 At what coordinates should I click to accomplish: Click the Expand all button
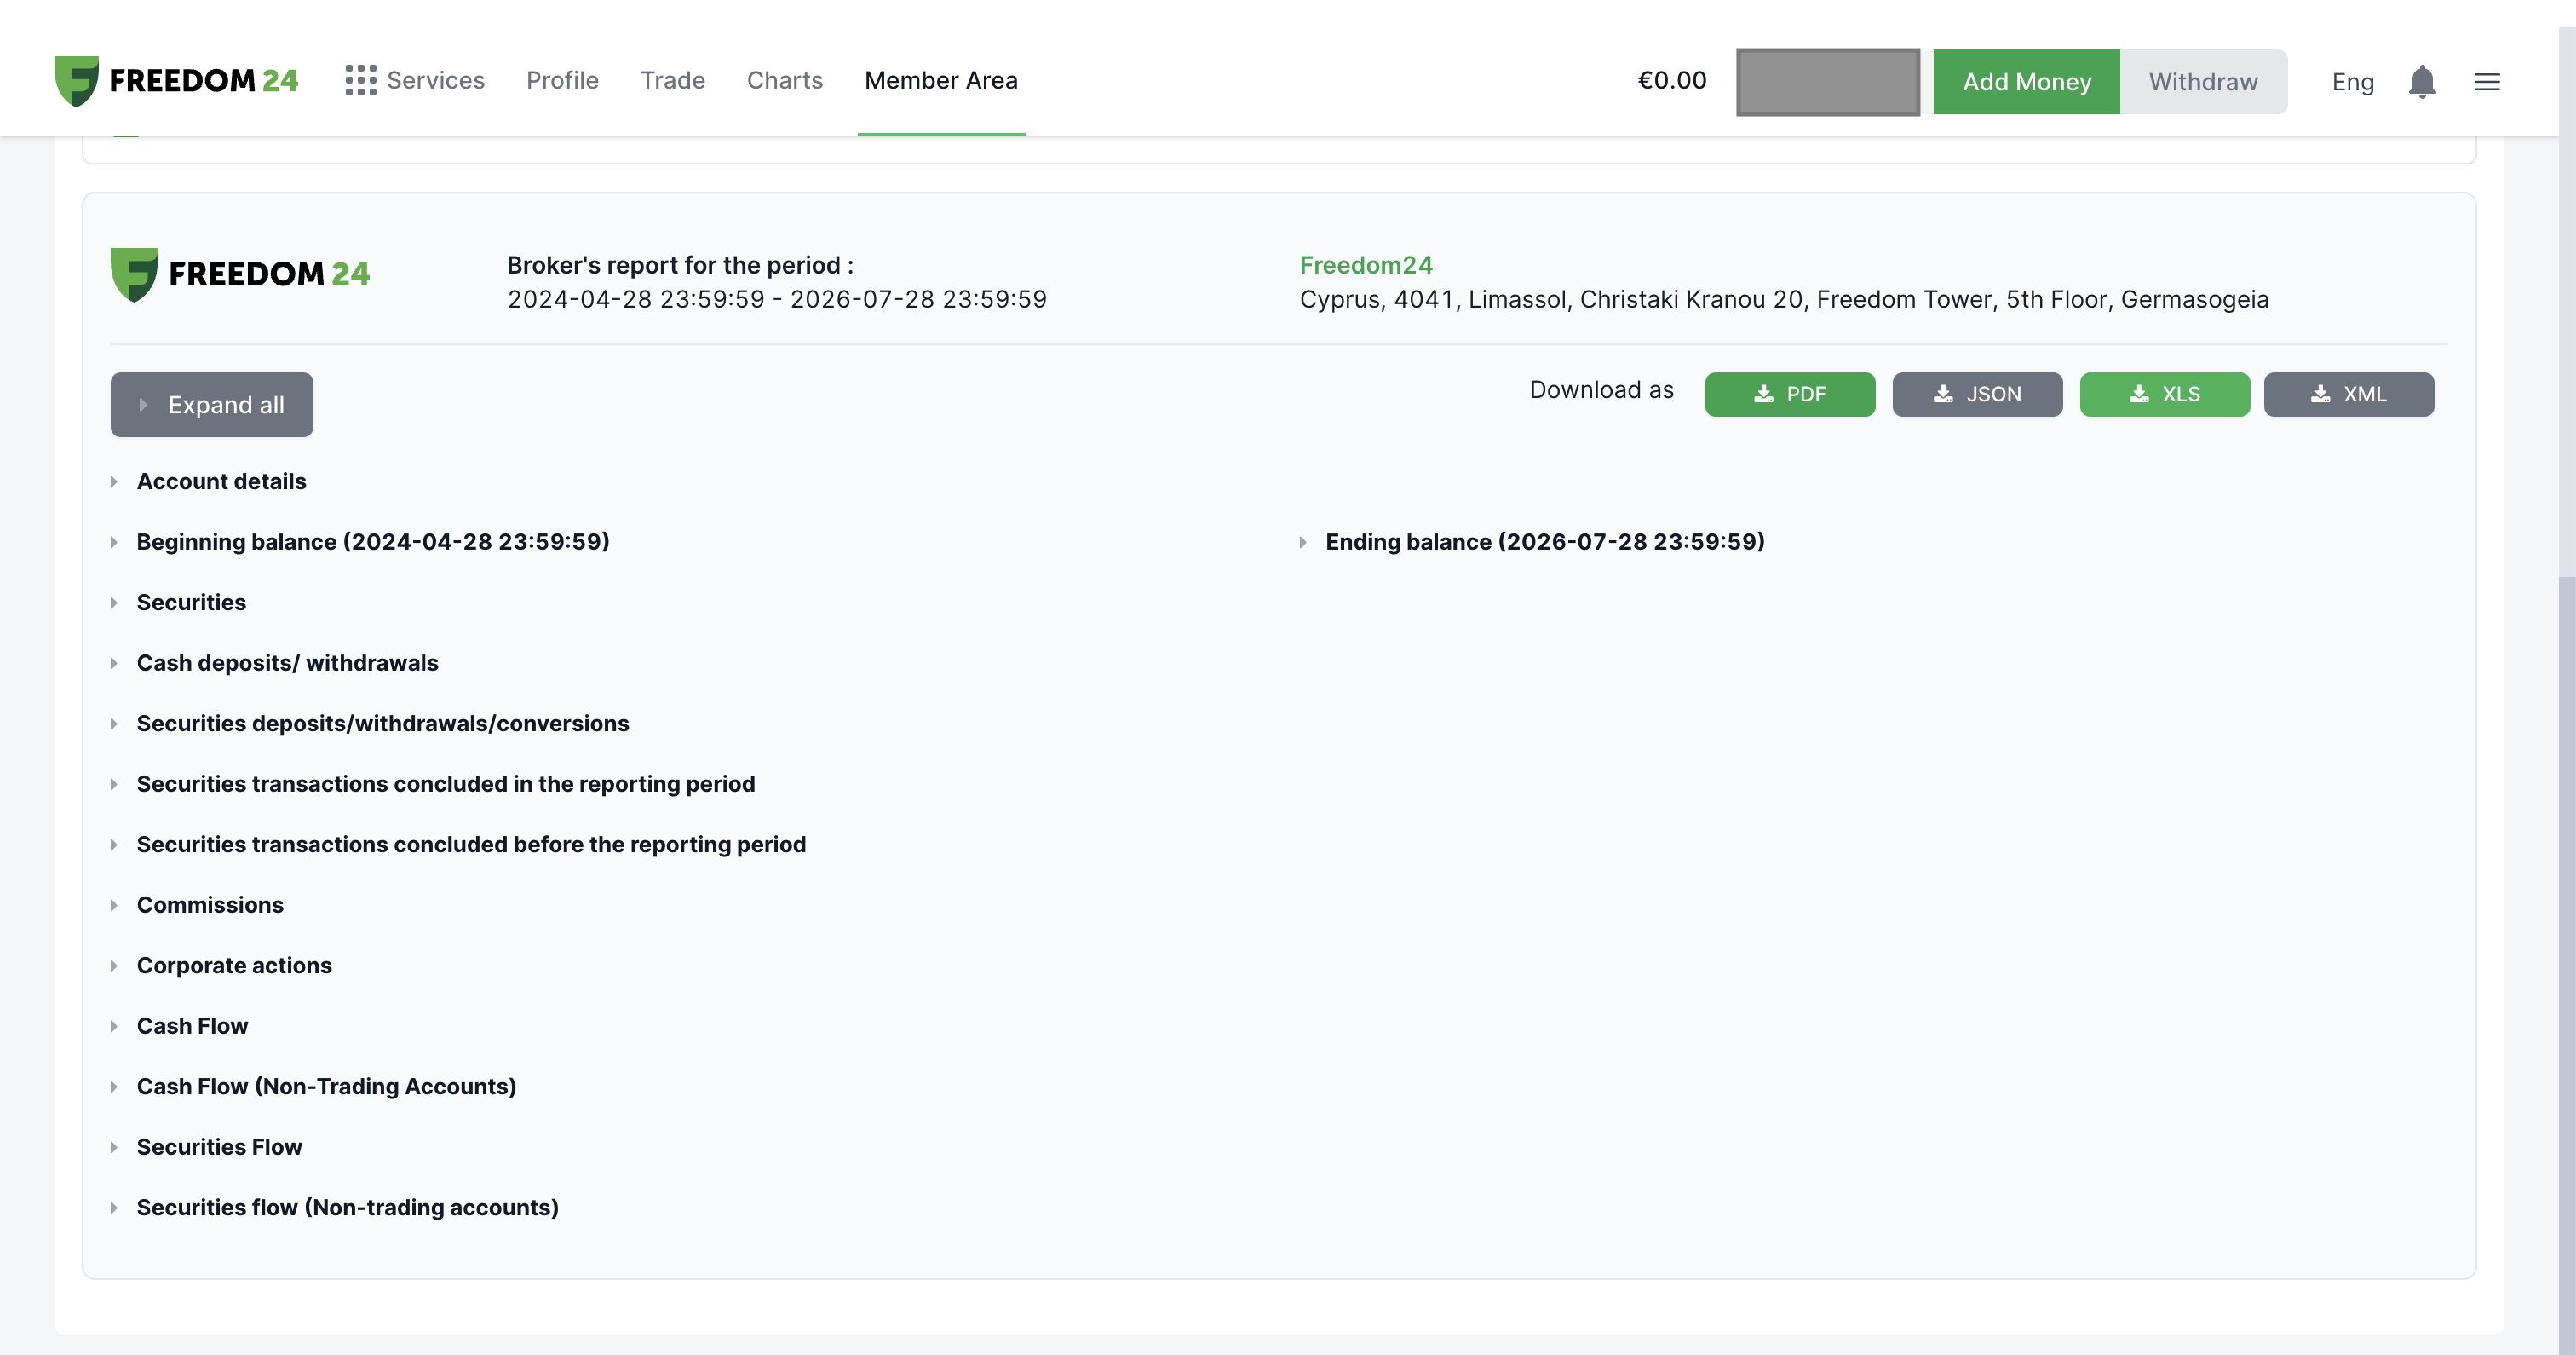[212, 404]
